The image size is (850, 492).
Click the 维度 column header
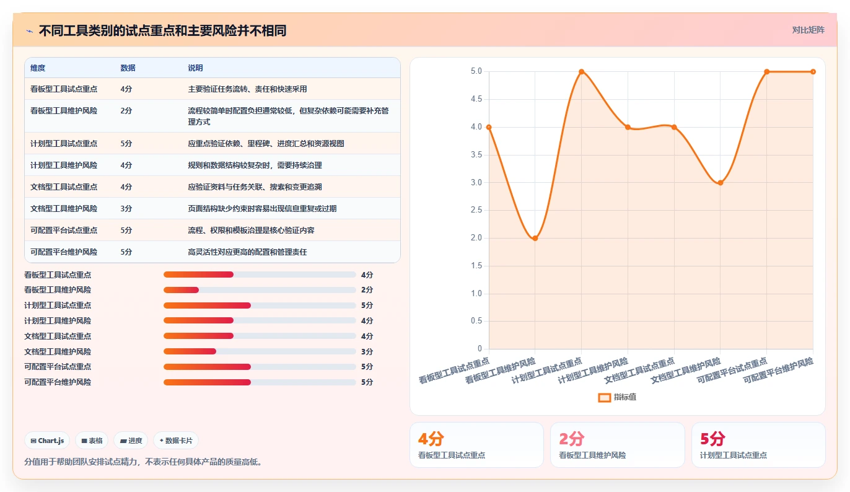38,68
